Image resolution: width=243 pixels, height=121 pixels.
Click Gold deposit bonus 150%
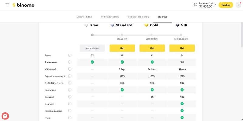click(x=152, y=76)
